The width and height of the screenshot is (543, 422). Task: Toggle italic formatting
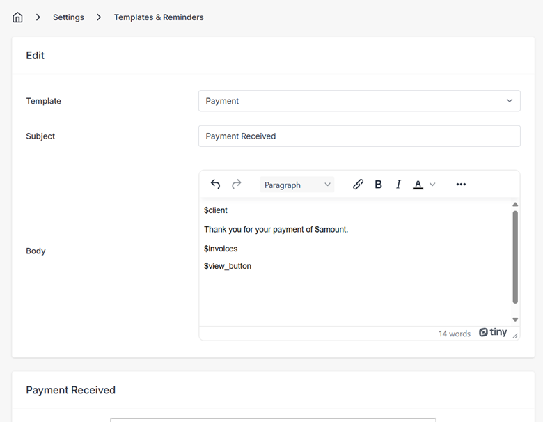pyautogui.click(x=398, y=185)
